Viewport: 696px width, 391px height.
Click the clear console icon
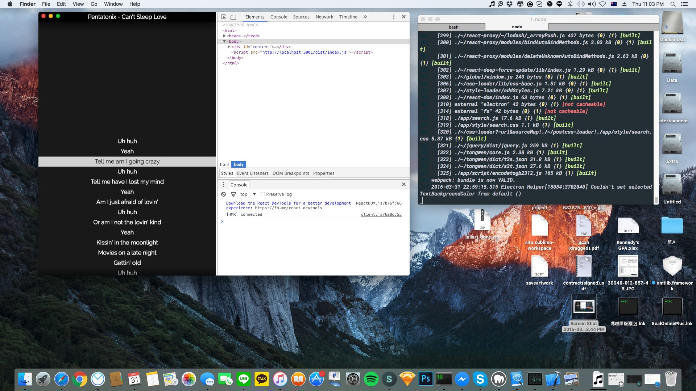pos(224,194)
